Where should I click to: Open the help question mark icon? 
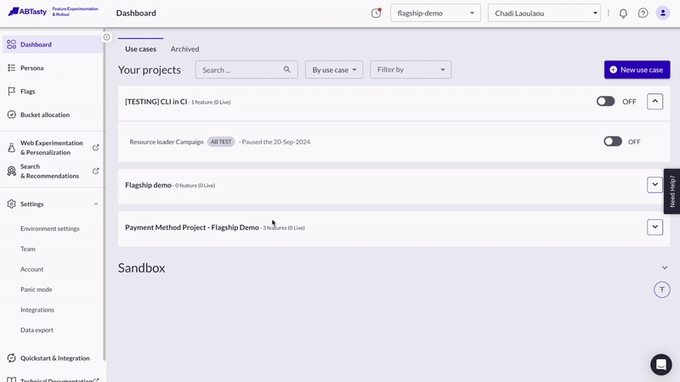pos(643,14)
